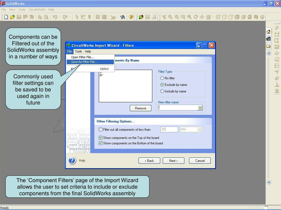
Task: Open the File Explorer folder tab icon
Action: (268, 46)
